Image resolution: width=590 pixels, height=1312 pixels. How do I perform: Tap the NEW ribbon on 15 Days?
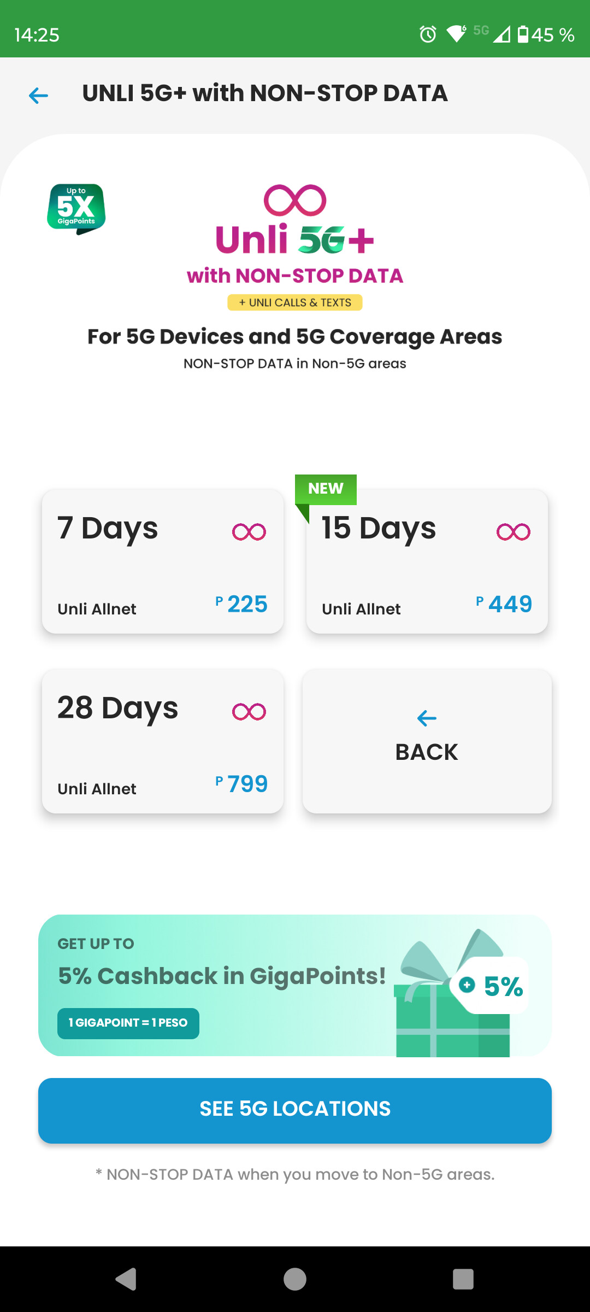[326, 489]
